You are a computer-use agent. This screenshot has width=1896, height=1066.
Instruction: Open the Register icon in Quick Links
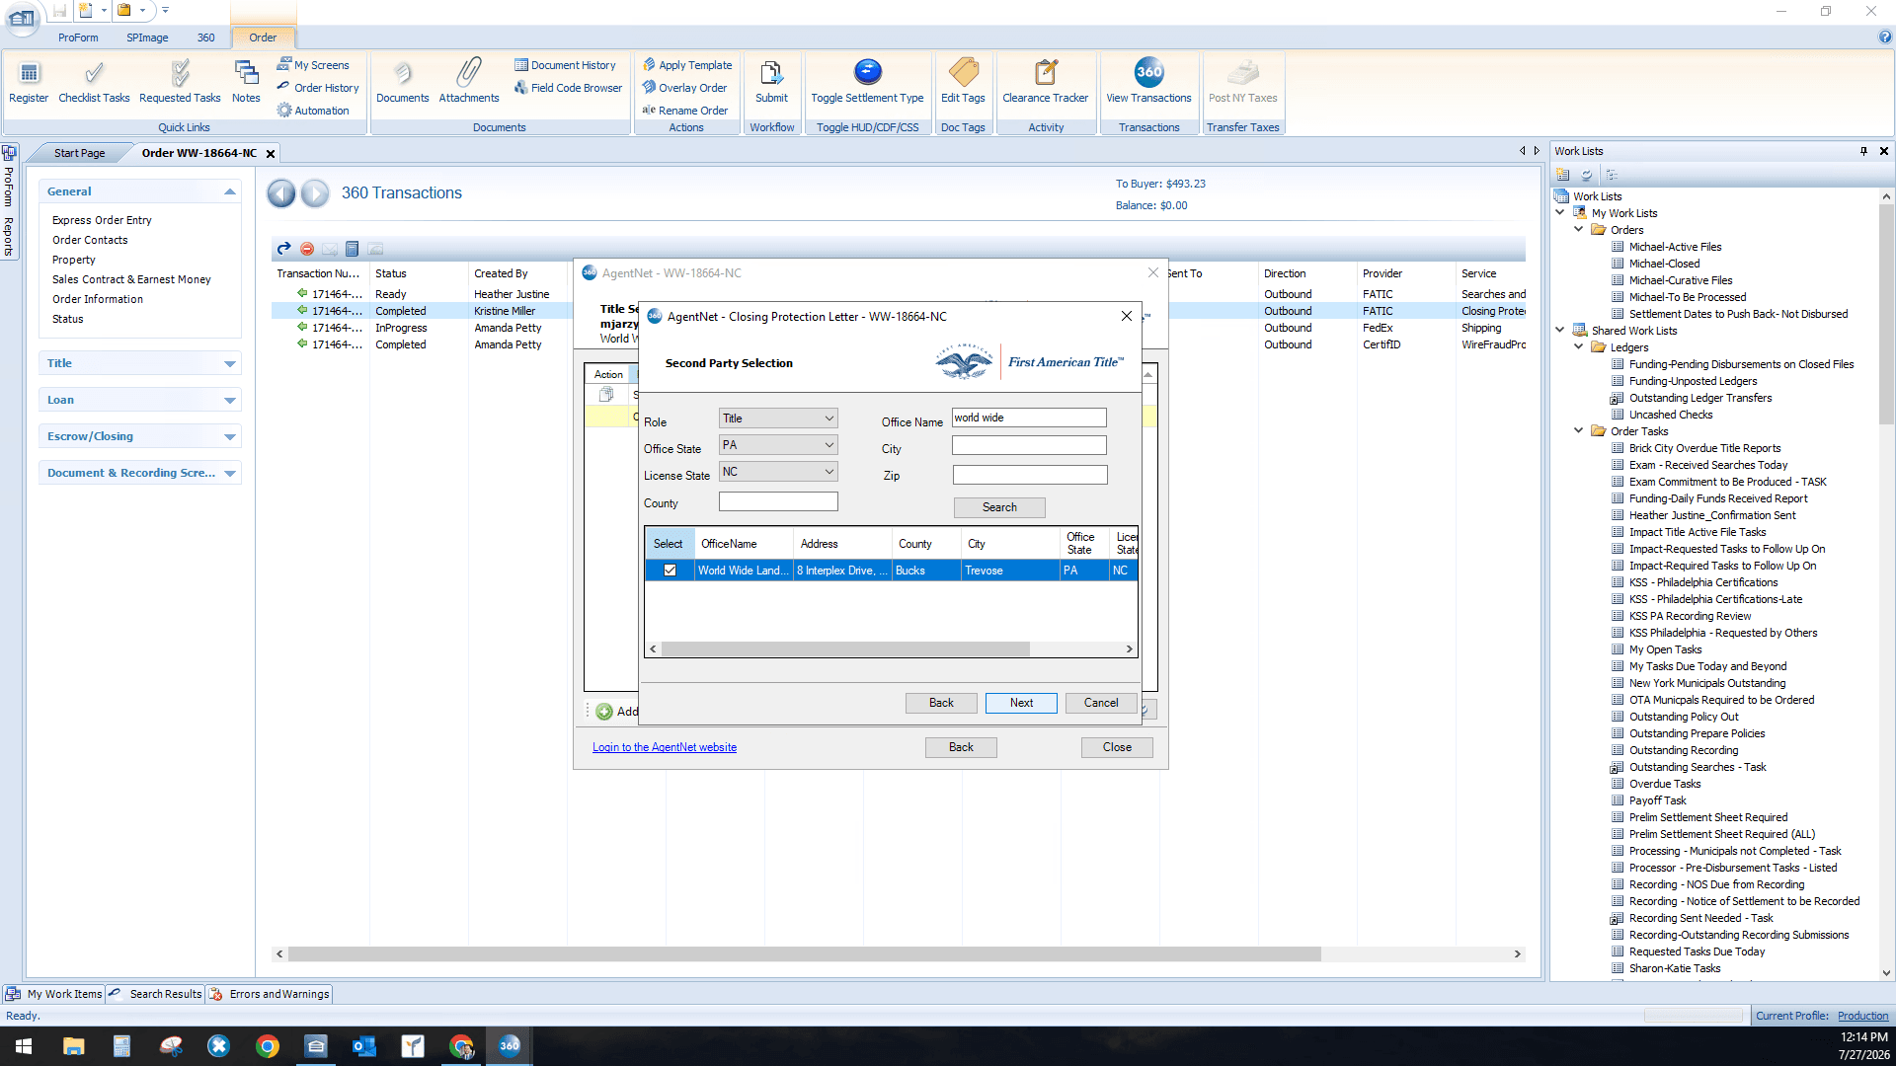click(x=29, y=81)
